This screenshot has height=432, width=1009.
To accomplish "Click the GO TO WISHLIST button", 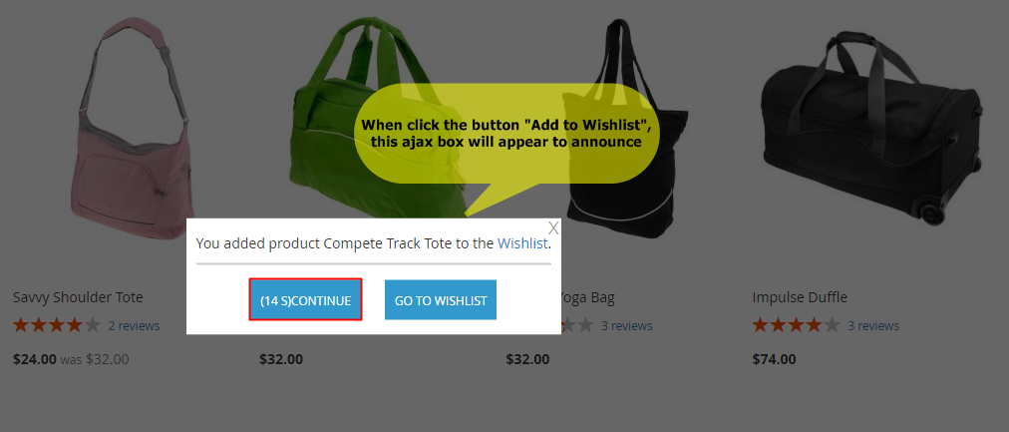I will click(441, 300).
